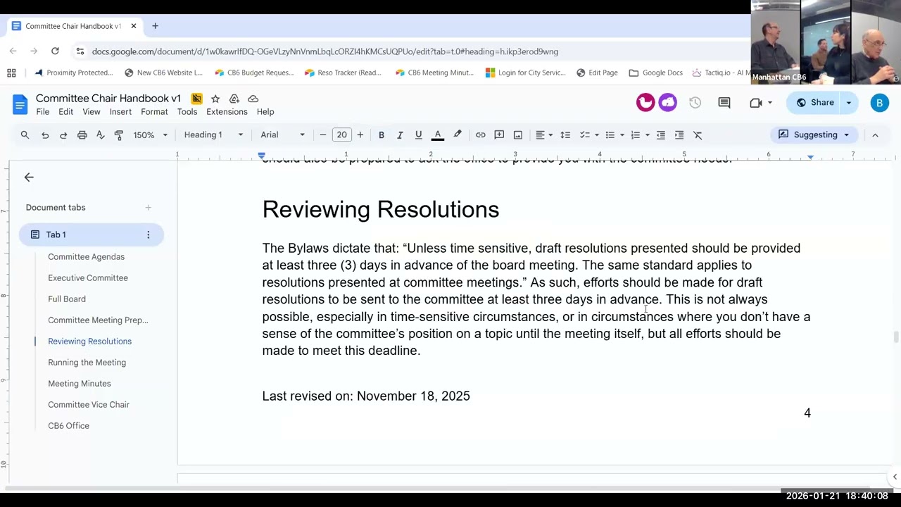901x507 pixels.
Task: Open a new browser tab
Action: (155, 26)
